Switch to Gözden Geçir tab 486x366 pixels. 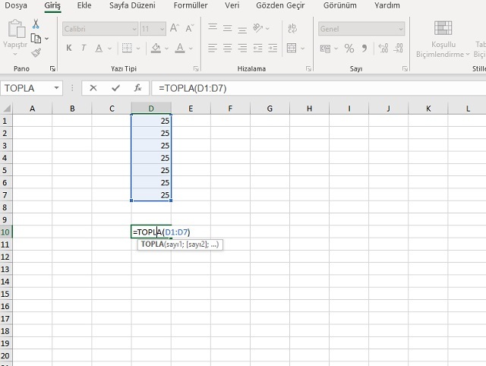click(x=280, y=5)
